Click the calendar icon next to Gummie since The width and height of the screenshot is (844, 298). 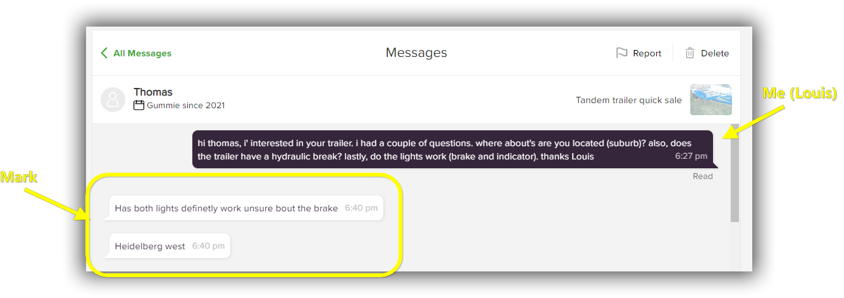pyautogui.click(x=139, y=105)
